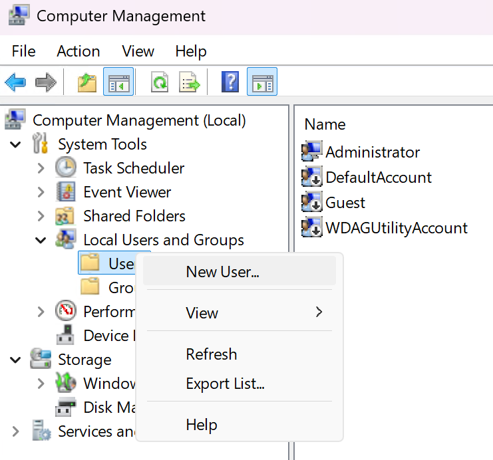
Task: Click the Groups folder icon in tree
Action: click(90, 286)
